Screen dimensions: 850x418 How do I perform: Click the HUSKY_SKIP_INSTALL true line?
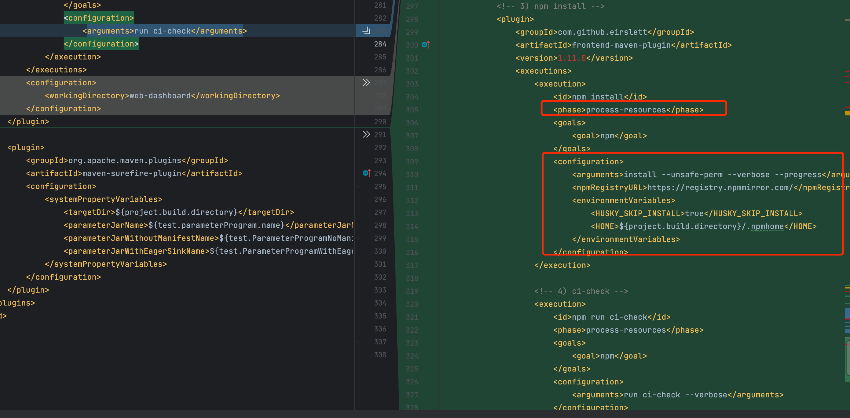(697, 213)
